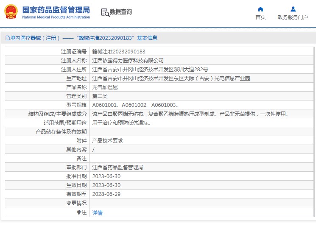Viewport: 316px width, 226px height.
Task: Click the slash value beside 其他内容
Action: (x=93, y=150)
